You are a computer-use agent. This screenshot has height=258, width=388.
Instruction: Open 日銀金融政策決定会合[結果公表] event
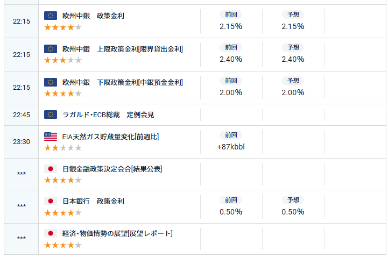pos(112,169)
